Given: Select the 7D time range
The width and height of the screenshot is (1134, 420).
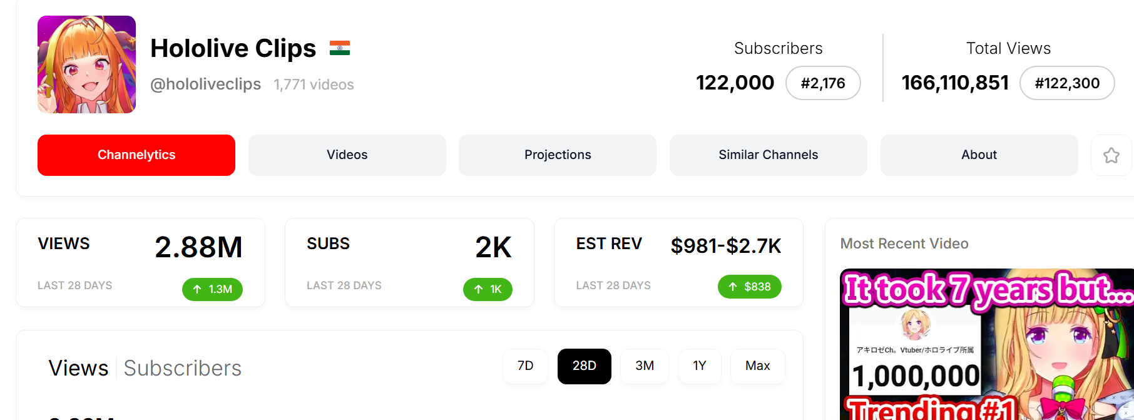Looking at the screenshot, I should click(525, 366).
